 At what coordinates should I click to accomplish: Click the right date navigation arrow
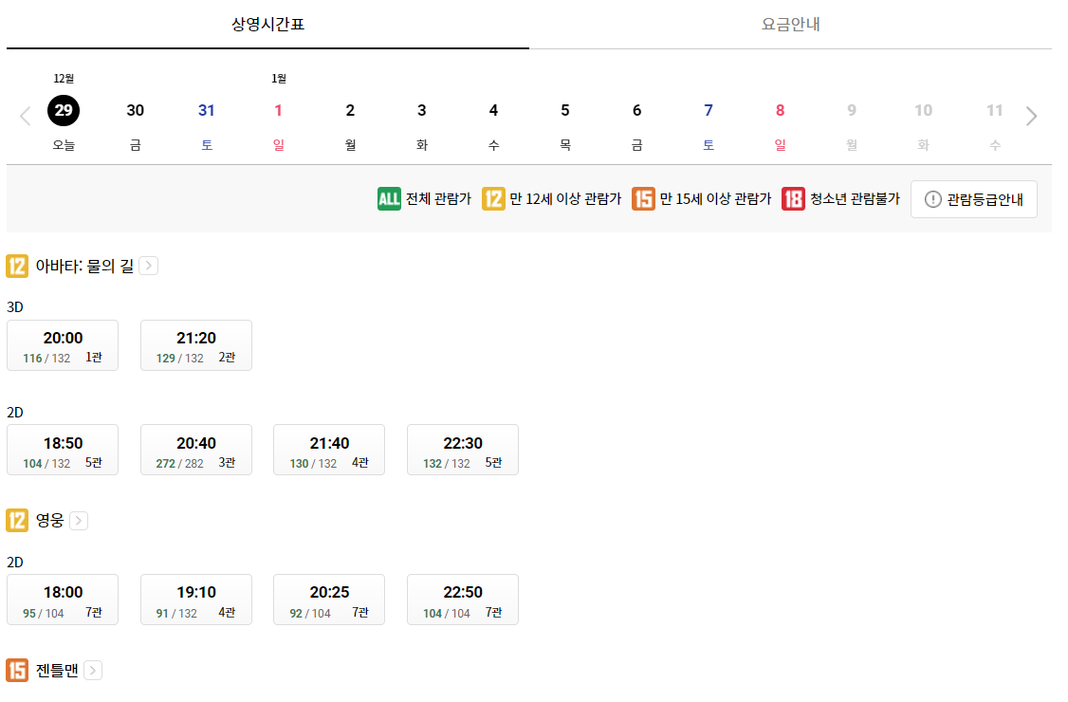[1031, 115]
